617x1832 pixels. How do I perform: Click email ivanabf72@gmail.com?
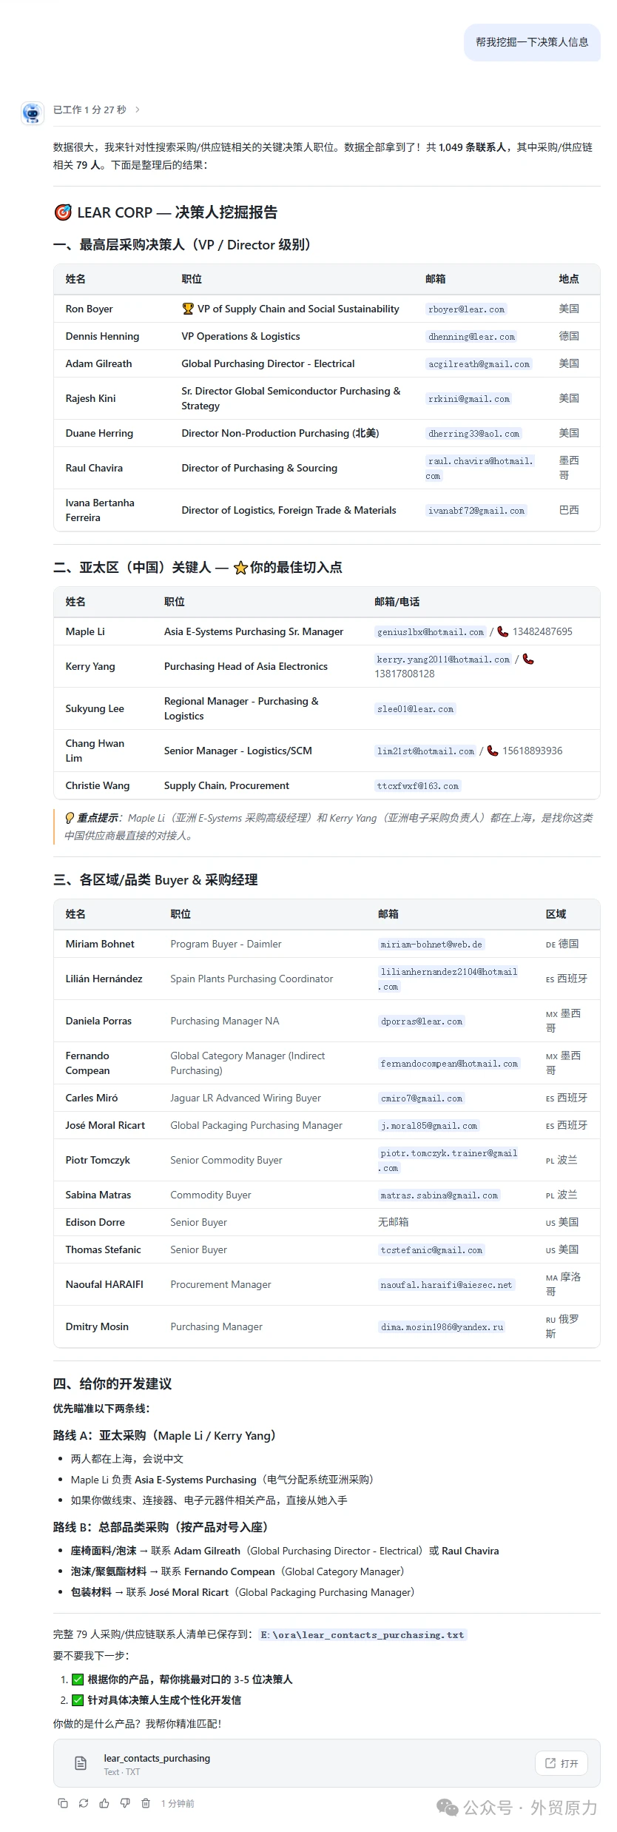click(476, 511)
